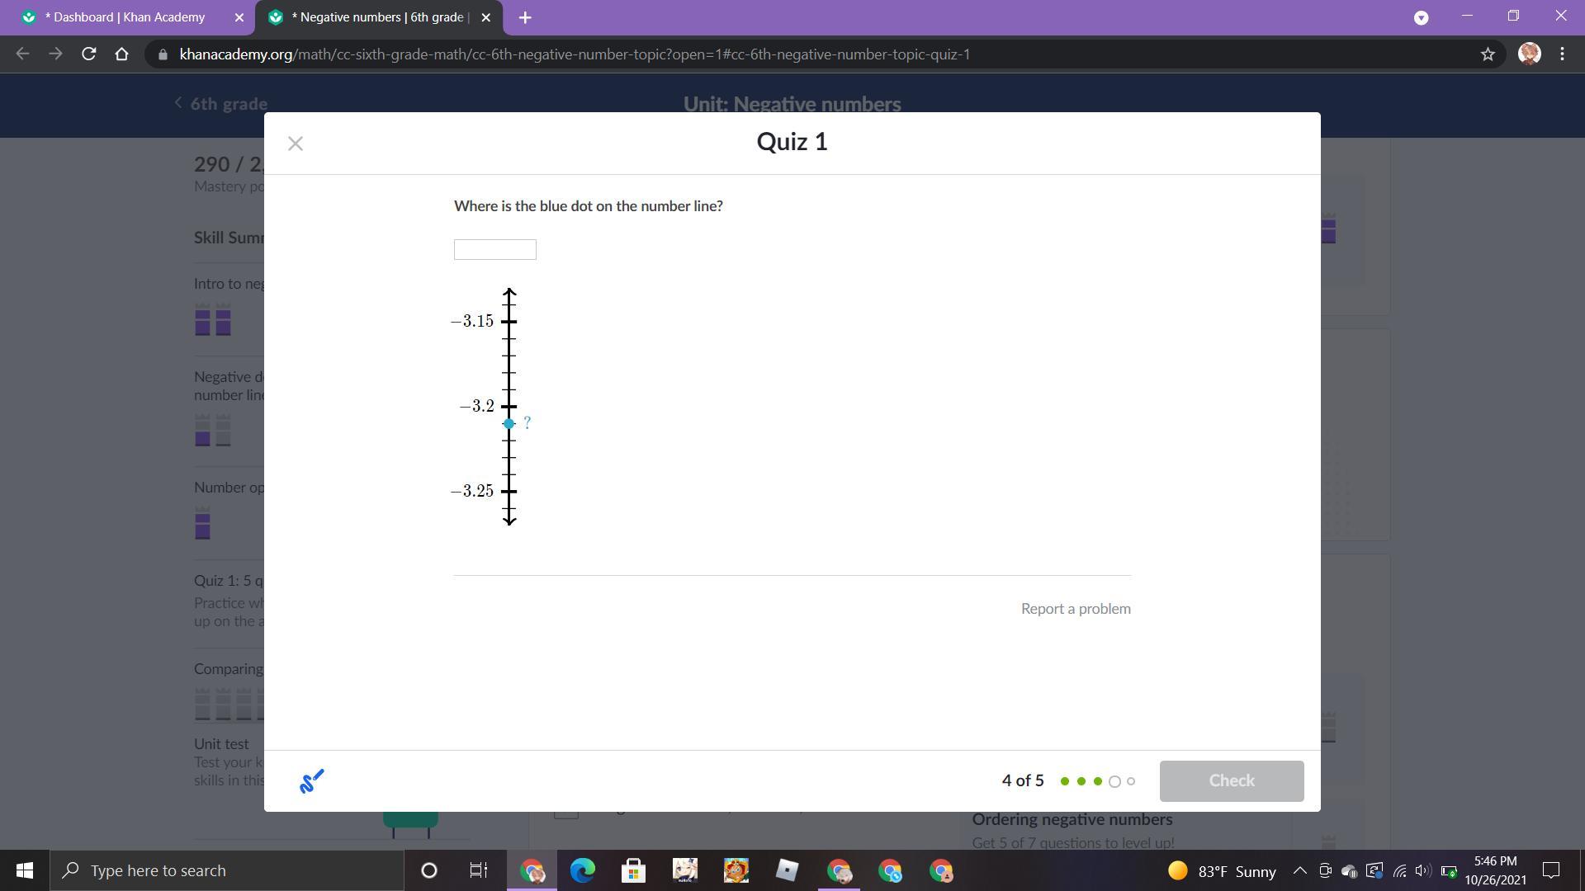
Task: Click the address bar URL
Action: click(x=574, y=54)
